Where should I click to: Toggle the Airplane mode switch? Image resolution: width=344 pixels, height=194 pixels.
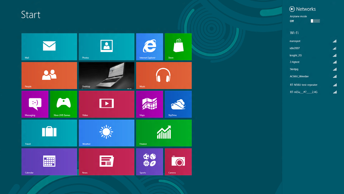[315, 21]
